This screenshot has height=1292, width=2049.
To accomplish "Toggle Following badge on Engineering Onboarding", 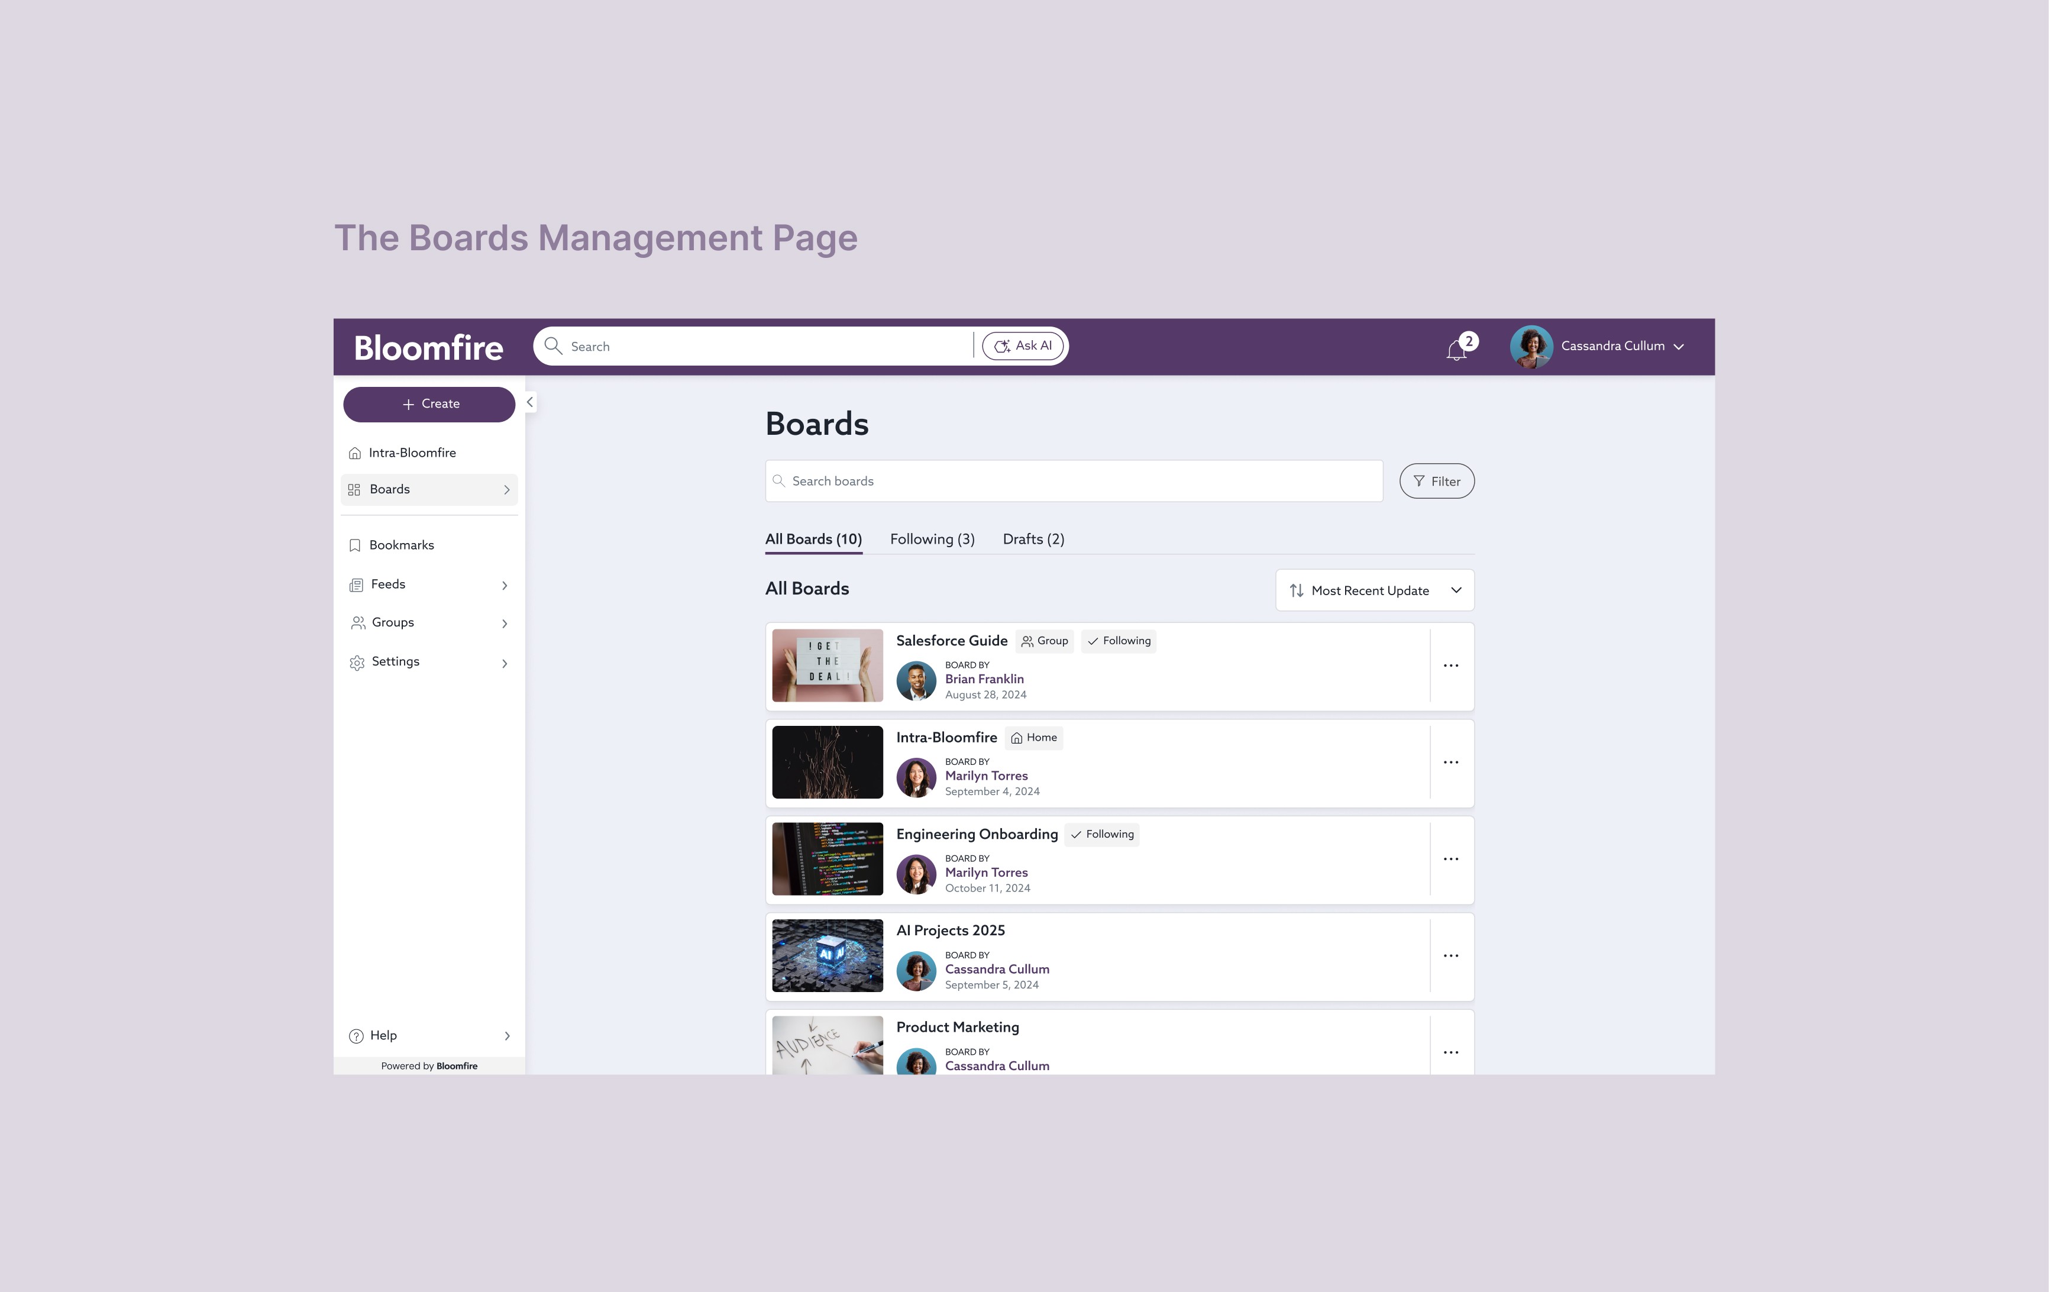I will pyautogui.click(x=1102, y=834).
